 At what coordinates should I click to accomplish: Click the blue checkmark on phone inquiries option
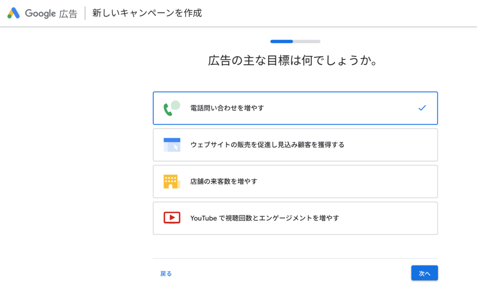[x=422, y=108]
